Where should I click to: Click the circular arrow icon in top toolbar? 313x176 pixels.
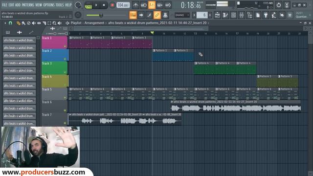coord(278,5)
